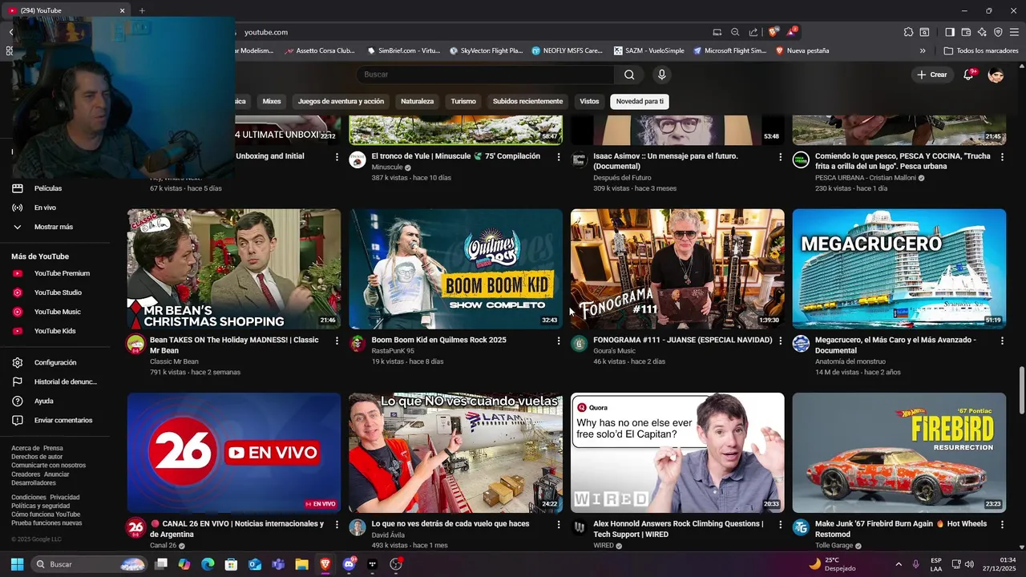
Task: Open options menu for Megacrucero video
Action: pos(1002,341)
